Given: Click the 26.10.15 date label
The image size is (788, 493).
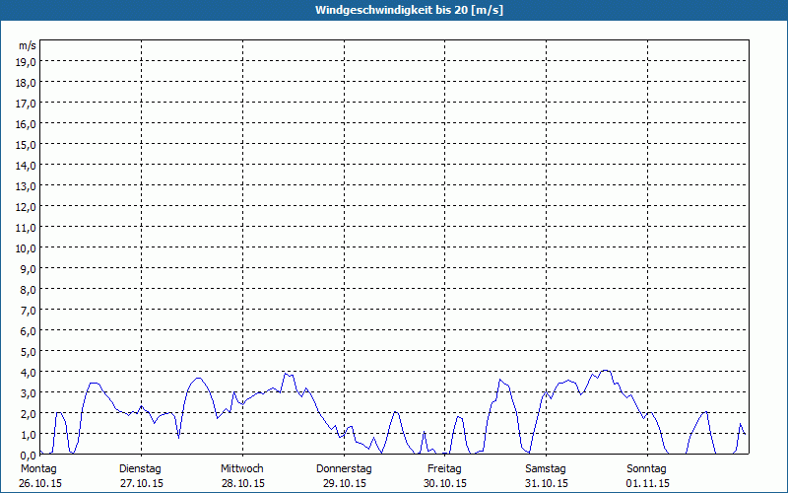Looking at the screenshot, I should [40, 483].
